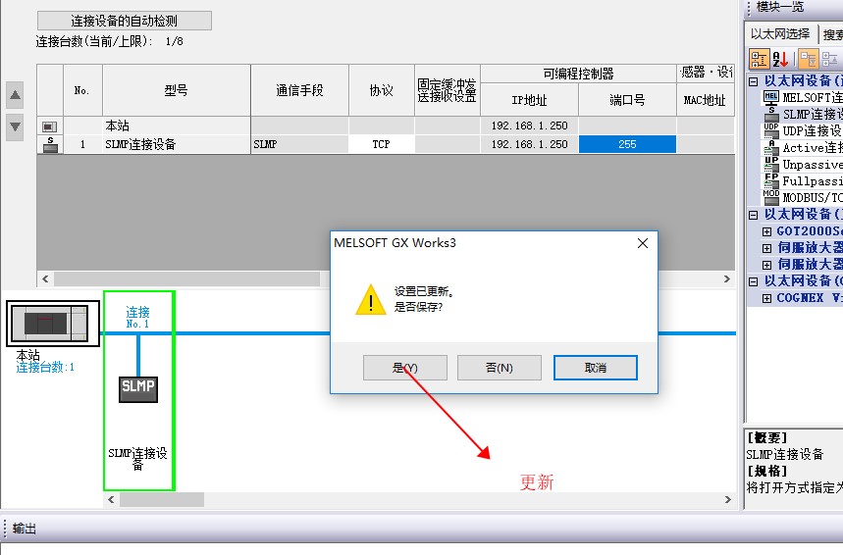Close the MELSOFT GX Works3 dialog
Screen dimensions: 843x555
[x=643, y=243]
